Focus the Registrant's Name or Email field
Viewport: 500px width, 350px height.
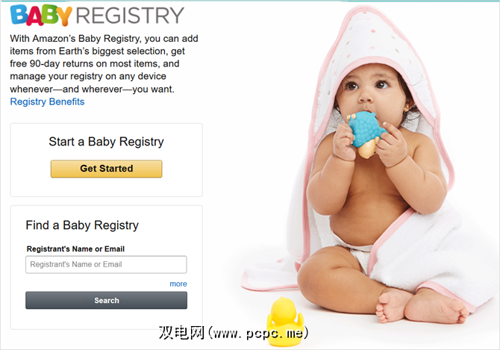point(106,264)
